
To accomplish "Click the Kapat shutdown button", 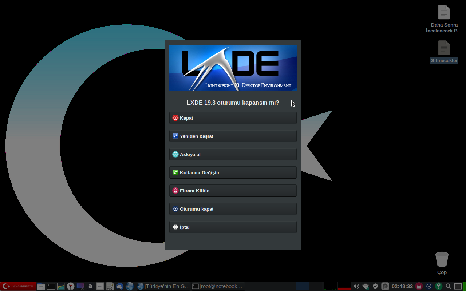I will pyautogui.click(x=233, y=118).
